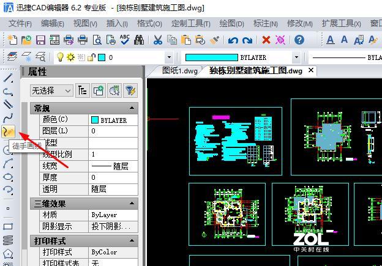Open the 文件(F) menu

[x=20, y=24]
